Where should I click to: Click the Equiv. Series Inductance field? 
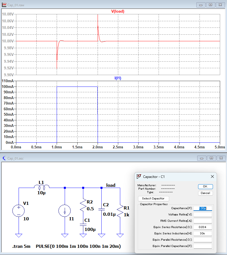click(203, 234)
